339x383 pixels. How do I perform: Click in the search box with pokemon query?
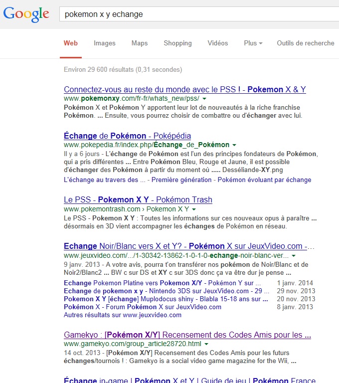pos(199,14)
